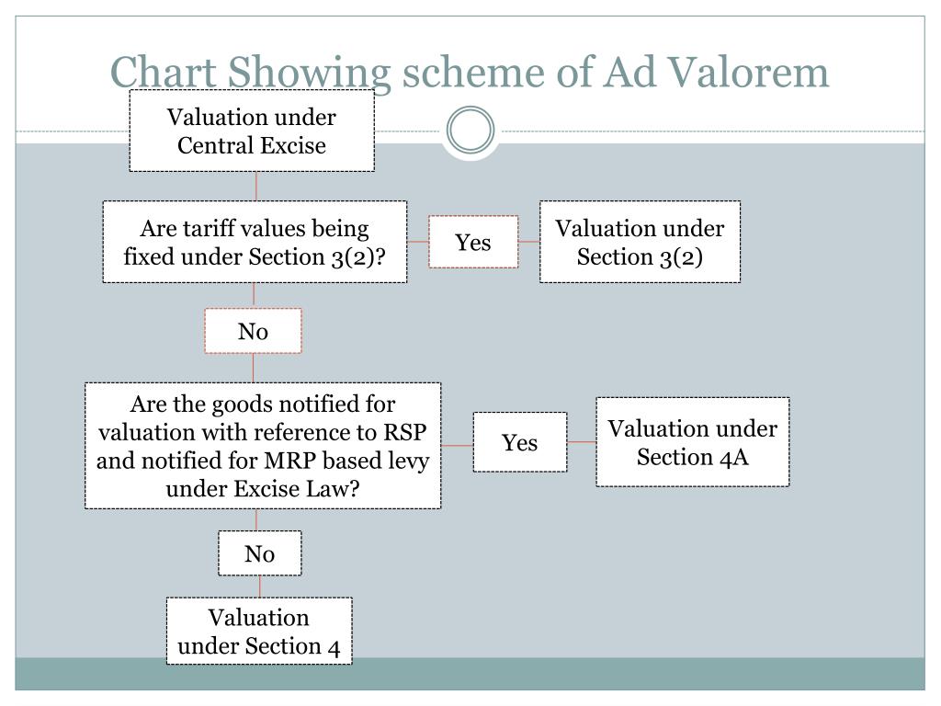Click connector between first Yes and Section 3(2) box

coord(528,242)
